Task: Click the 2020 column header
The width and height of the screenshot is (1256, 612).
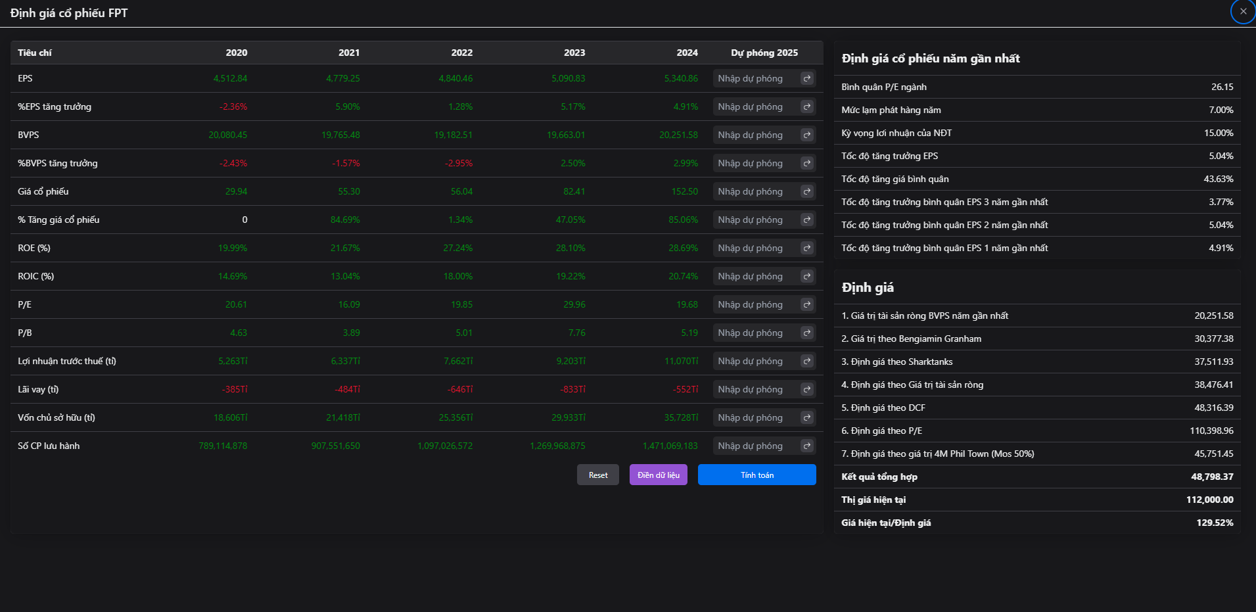Action: coord(237,53)
